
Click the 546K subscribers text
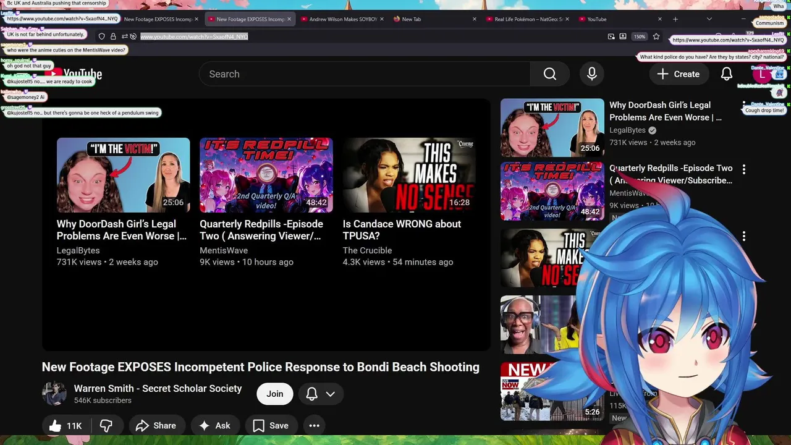click(103, 400)
